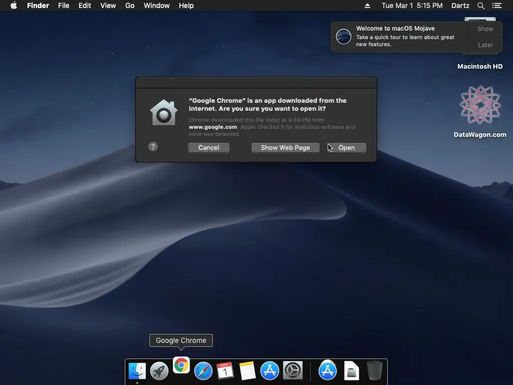Click Google Chrome icon in the Dock

click(181, 365)
